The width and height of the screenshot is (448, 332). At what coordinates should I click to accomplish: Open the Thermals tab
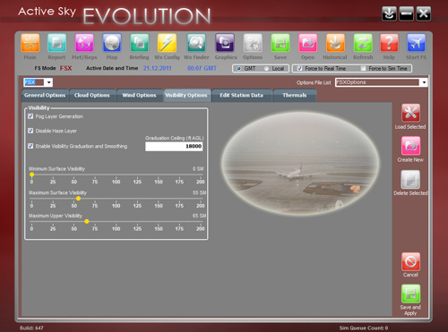pyautogui.click(x=295, y=96)
